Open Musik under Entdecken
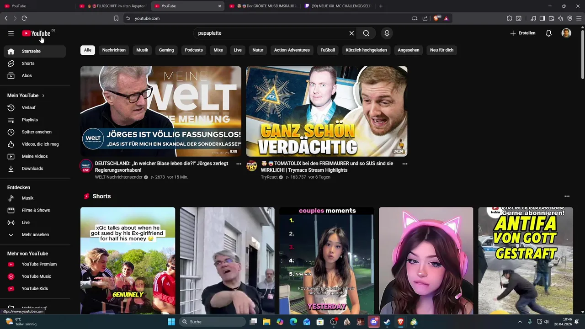Screen dimensions: 585x329 pyautogui.click(x=35, y=198)
